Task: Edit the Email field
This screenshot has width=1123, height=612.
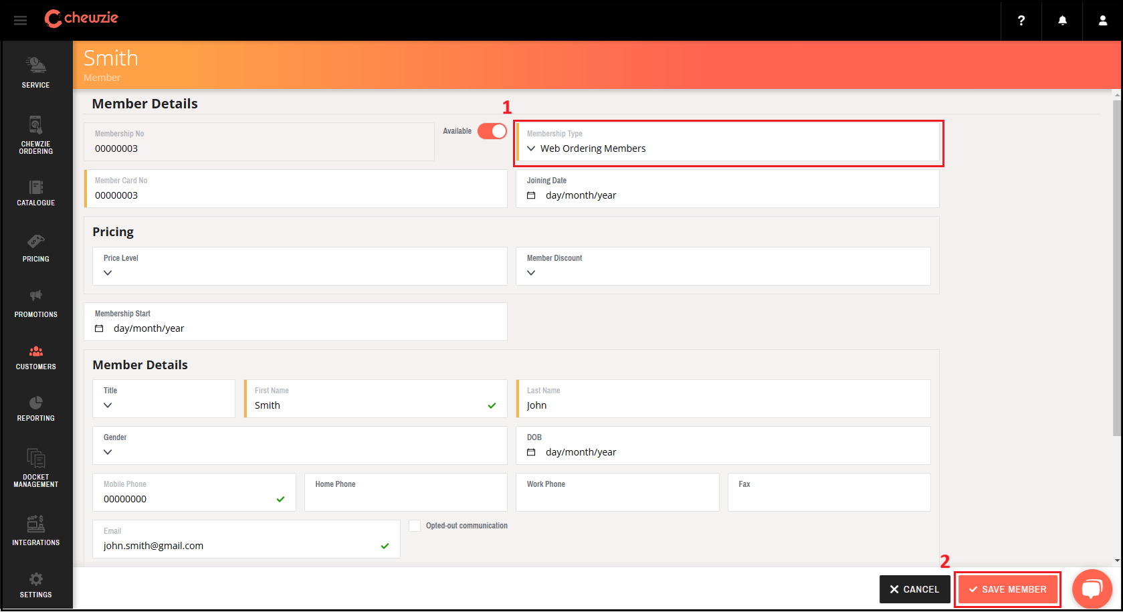Action: 246,539
